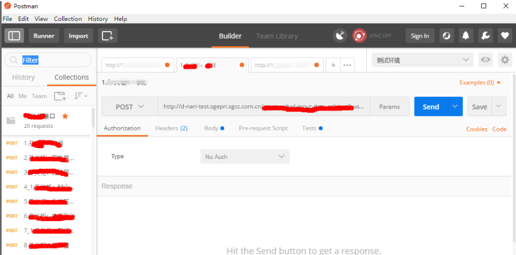This screenshot has height=255, width=516.
Task: Click the environment quick look eye icon
Action: (x=485, y=60)
